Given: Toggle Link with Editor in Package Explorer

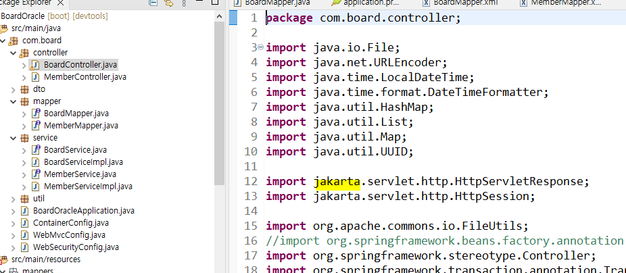Looking at the screenshot, I should [x=168, y=3].
